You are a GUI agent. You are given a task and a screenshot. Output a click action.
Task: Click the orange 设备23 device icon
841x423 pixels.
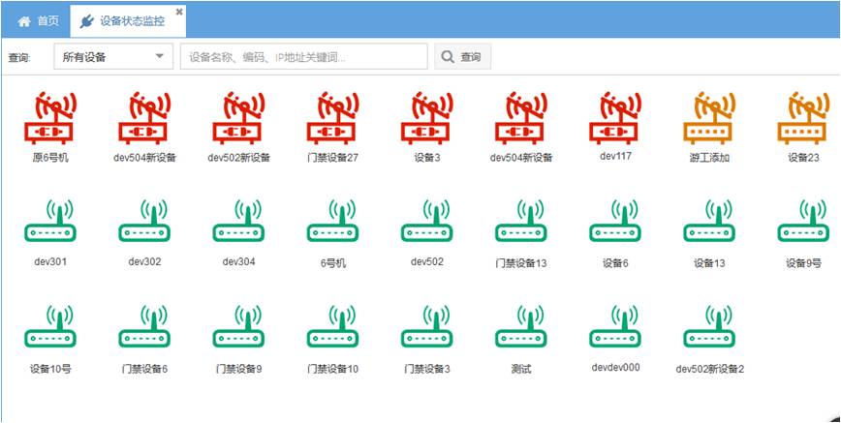803,118
